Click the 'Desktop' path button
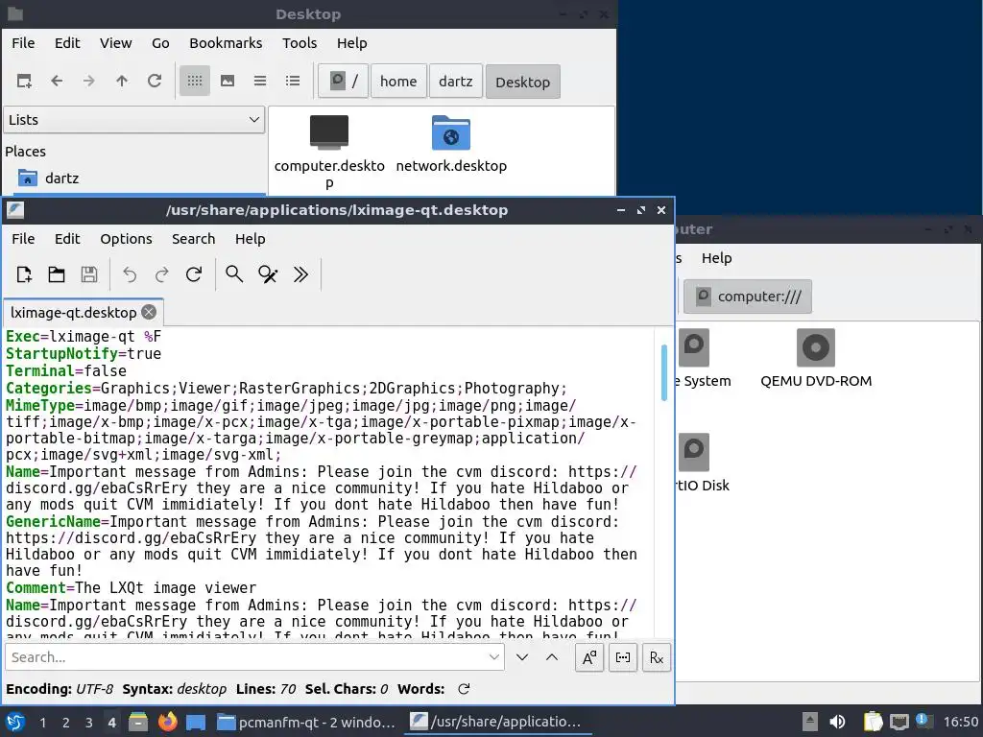The image size is (983, 737). (523, 82)
